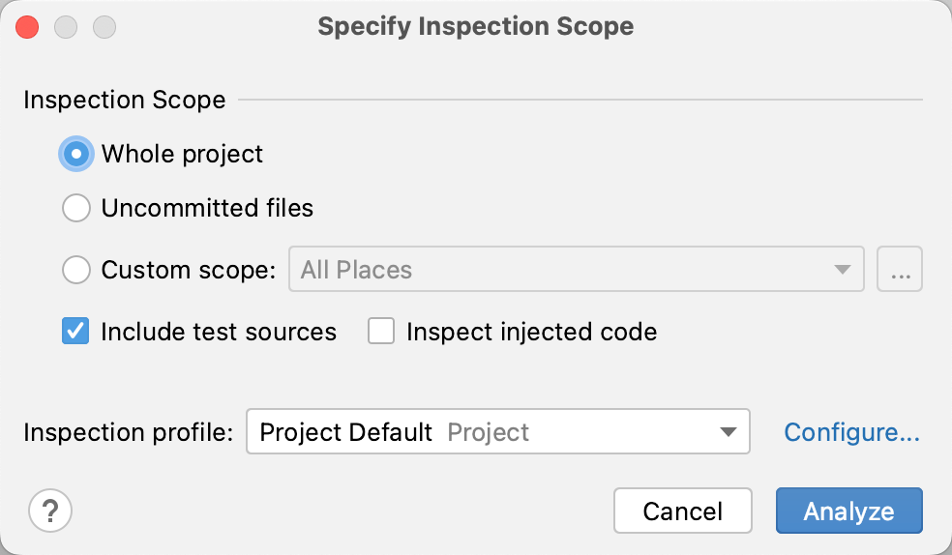
Task: Click the gray zoom window button
Action: coord(104,27)
